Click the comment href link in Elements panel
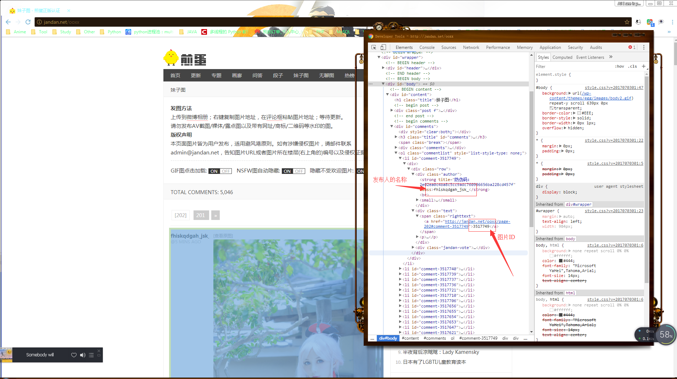The image size is (677, 379). pyautogui.click(x=467, y=224)
